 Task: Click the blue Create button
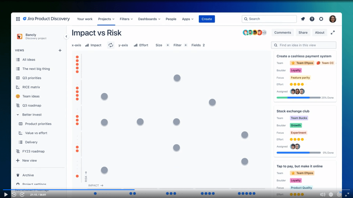[207, 19]
